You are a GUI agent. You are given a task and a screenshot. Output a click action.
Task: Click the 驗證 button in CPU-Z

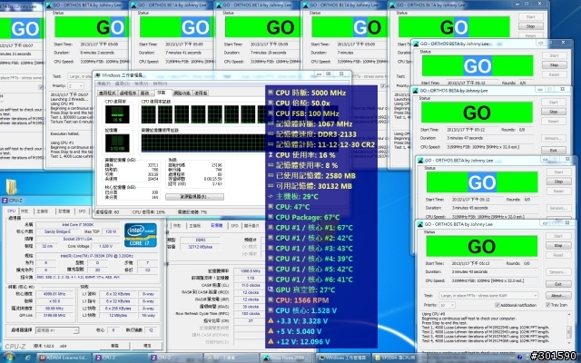click(114, 346)
